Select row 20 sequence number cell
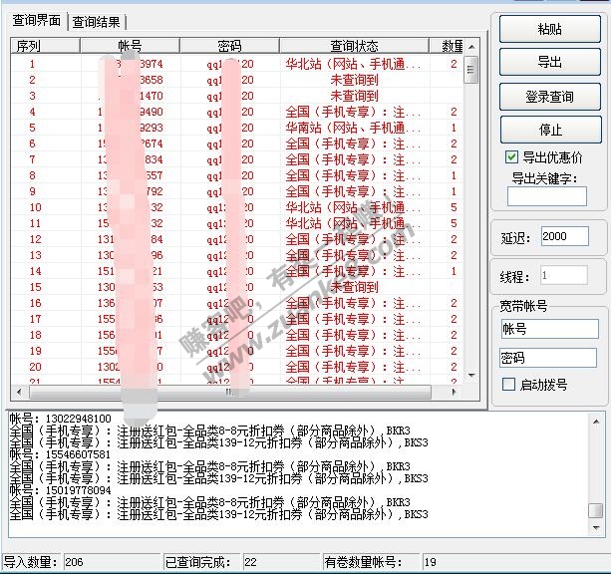 pos(36,367)
